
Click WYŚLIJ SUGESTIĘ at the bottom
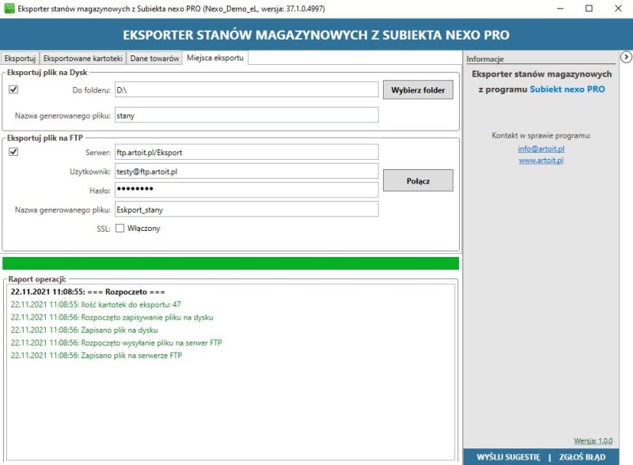click(x=511, y=456)
